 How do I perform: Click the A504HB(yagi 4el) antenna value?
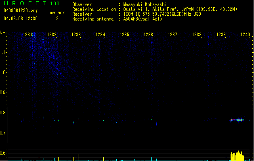click(143, 19)
